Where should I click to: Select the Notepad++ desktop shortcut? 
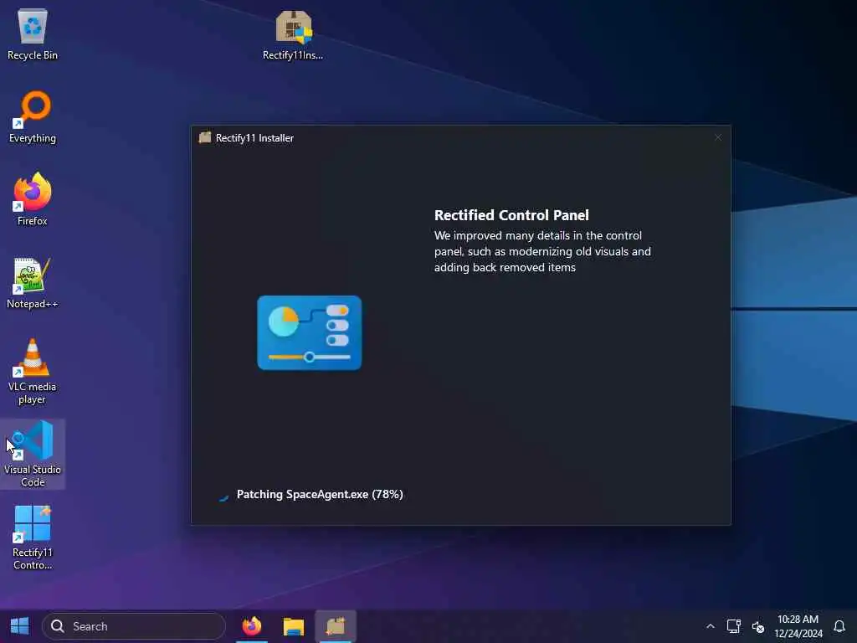click(33, 283)
